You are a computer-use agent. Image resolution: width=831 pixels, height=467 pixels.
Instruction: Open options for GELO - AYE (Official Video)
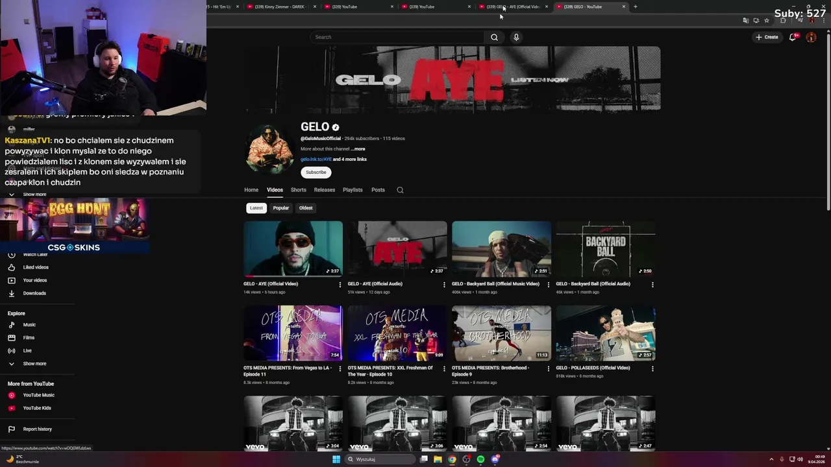pos(340,284)
